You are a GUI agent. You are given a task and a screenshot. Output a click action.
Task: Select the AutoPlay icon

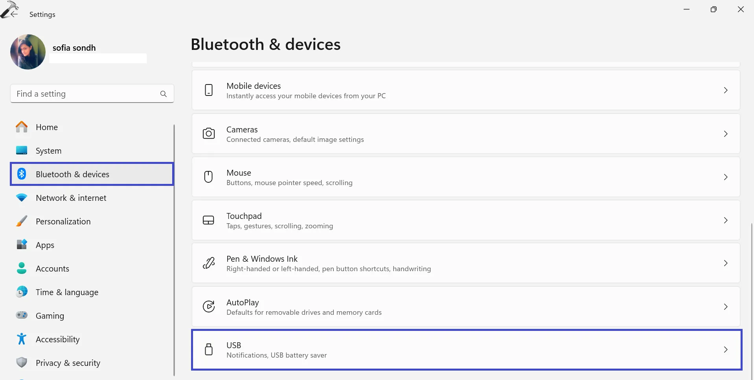point(208,307)
